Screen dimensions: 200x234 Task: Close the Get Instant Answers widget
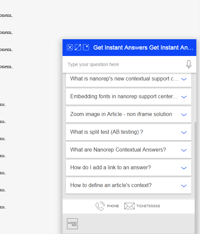pyautogui.click(x=70, y=48)
